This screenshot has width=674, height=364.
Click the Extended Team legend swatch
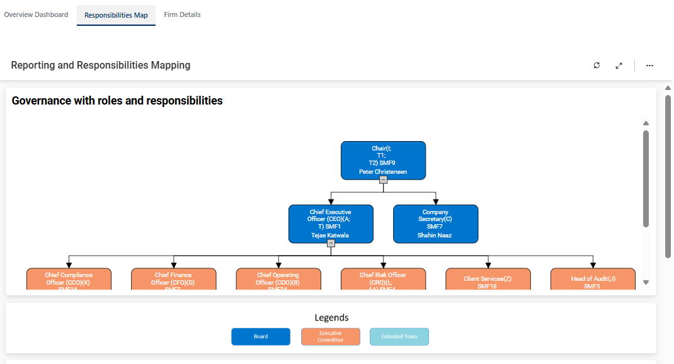point(399,337)
